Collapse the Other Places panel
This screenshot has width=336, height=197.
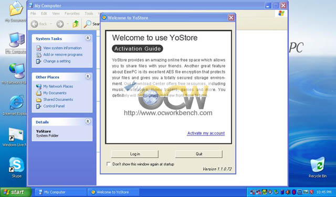click(88, 77)
